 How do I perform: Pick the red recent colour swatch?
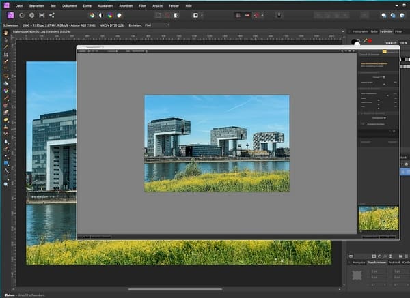(x=370, y=41)
